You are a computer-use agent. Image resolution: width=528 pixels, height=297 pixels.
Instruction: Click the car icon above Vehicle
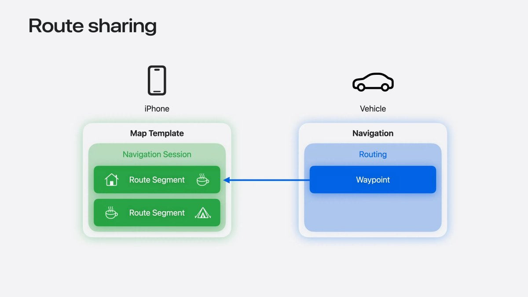tap(373, 82)
